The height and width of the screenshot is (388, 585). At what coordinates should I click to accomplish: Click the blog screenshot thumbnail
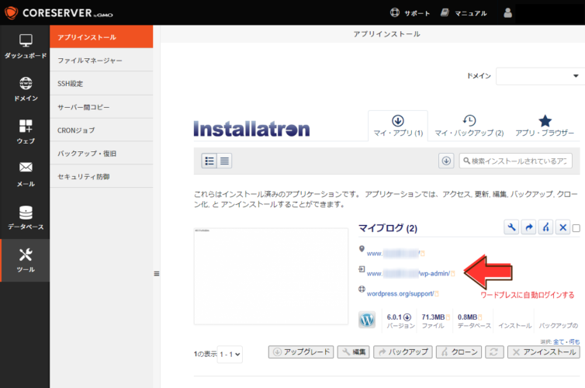pyautogui.click(x=271, y=276)
